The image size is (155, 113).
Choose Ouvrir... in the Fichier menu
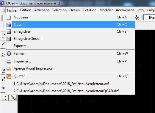[x=71, y=24]
